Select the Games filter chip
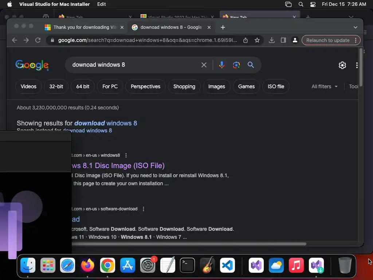The width and height of the screenshot is (373, 280). click(x=247, y=86)
